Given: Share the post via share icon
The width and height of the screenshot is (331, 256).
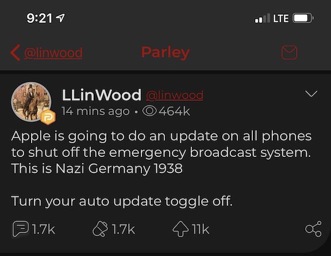Looking at the screenshot, I should pos(314,229).
